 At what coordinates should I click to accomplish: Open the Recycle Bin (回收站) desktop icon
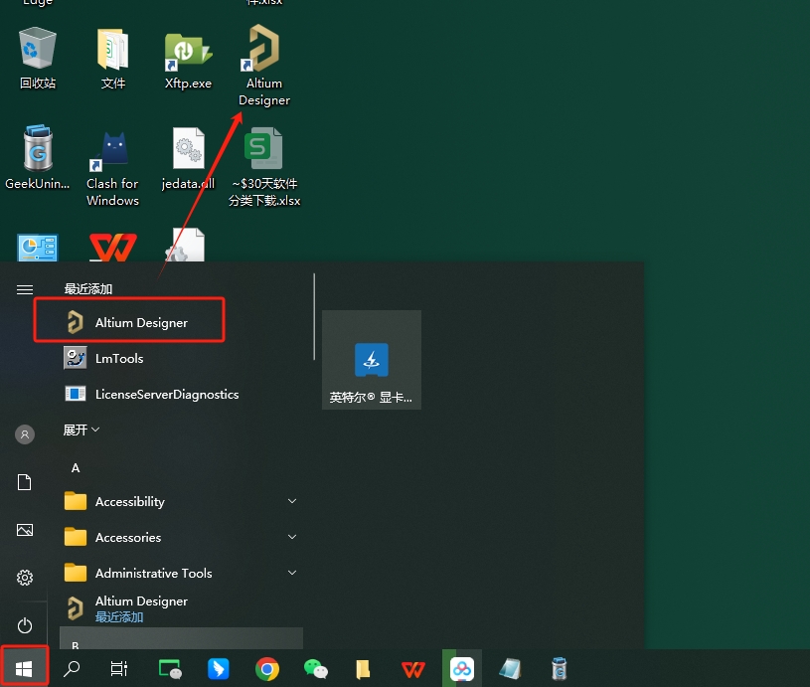[38, 59]
